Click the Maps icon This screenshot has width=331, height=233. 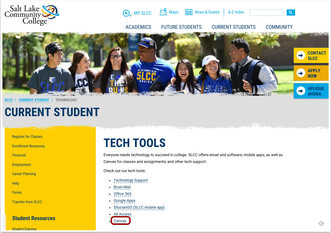(x=163, y=12)
